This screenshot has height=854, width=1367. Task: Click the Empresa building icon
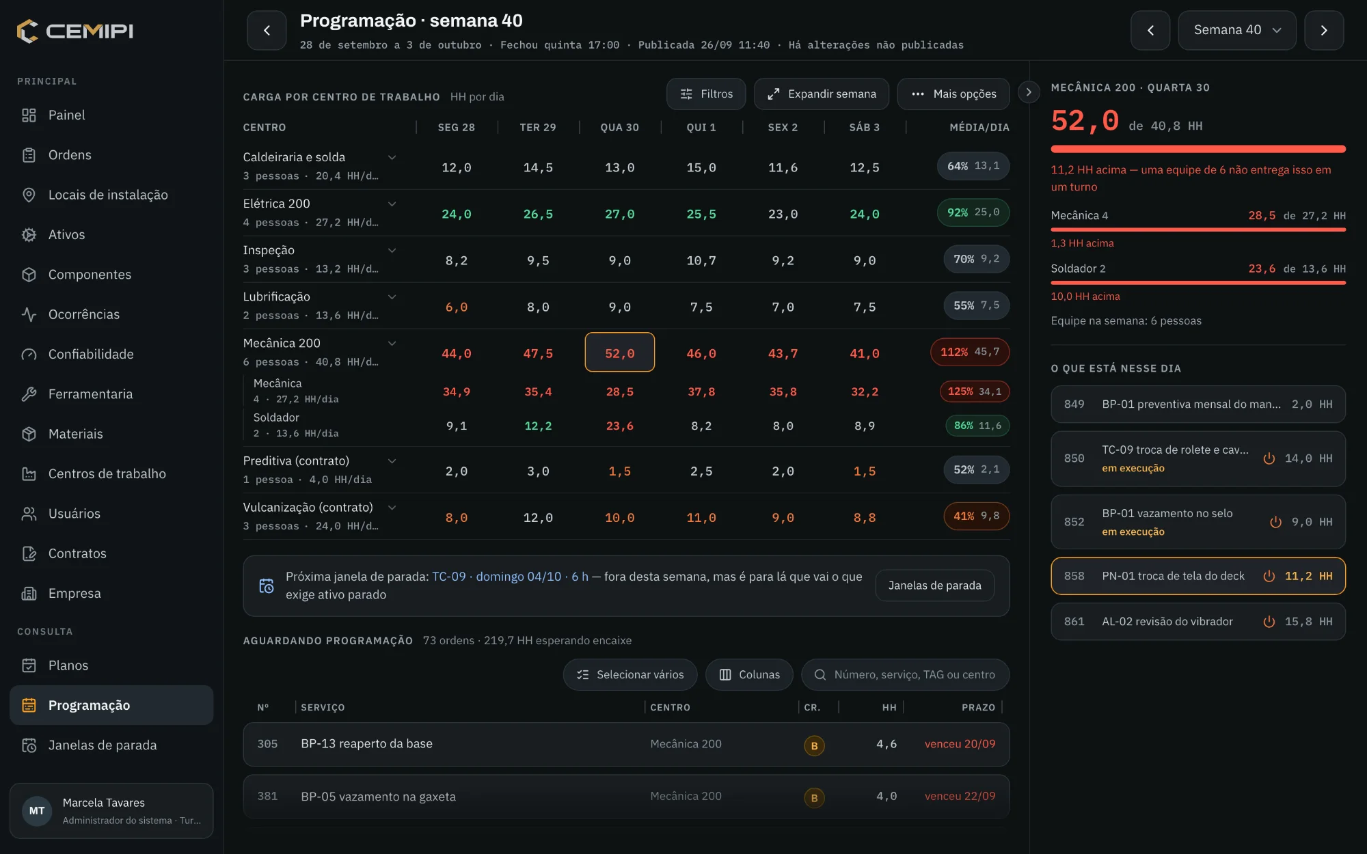[29, 594]
